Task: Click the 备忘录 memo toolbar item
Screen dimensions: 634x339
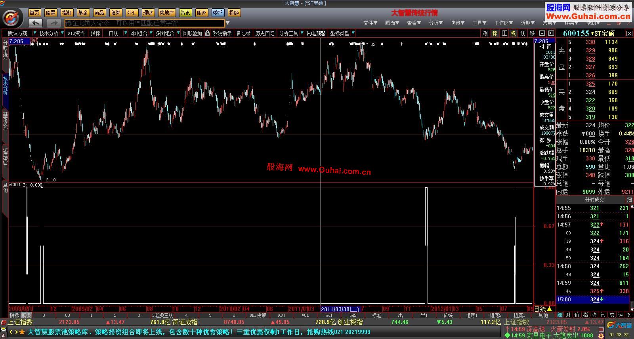Action: point(243,33)
